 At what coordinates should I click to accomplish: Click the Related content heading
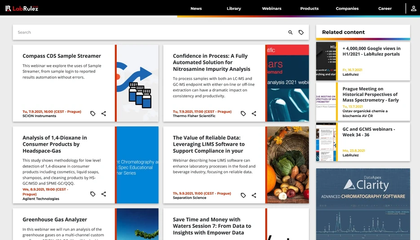(x=343, y=32)
